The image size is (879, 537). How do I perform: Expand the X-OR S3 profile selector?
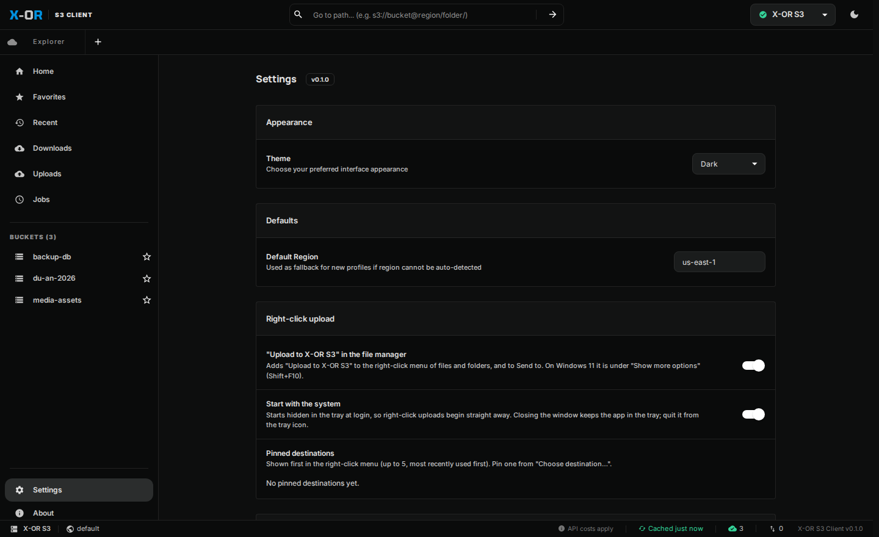pos(792,15)
